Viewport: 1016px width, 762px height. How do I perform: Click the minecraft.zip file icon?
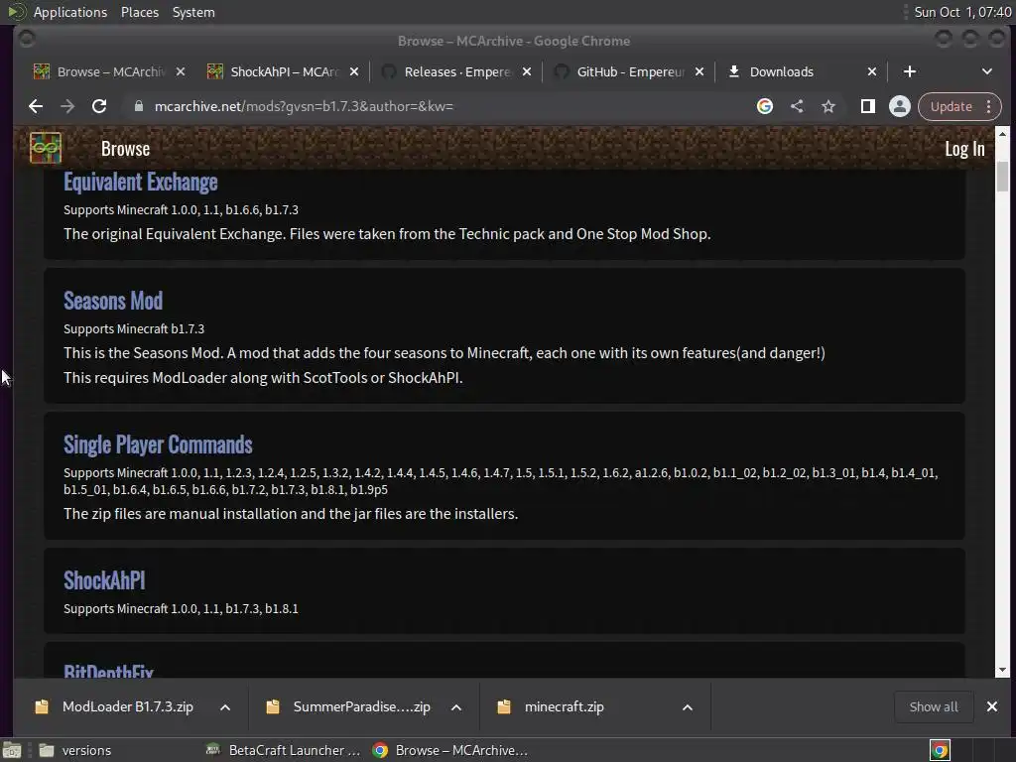pyautogui.click(x=504, y=706)
